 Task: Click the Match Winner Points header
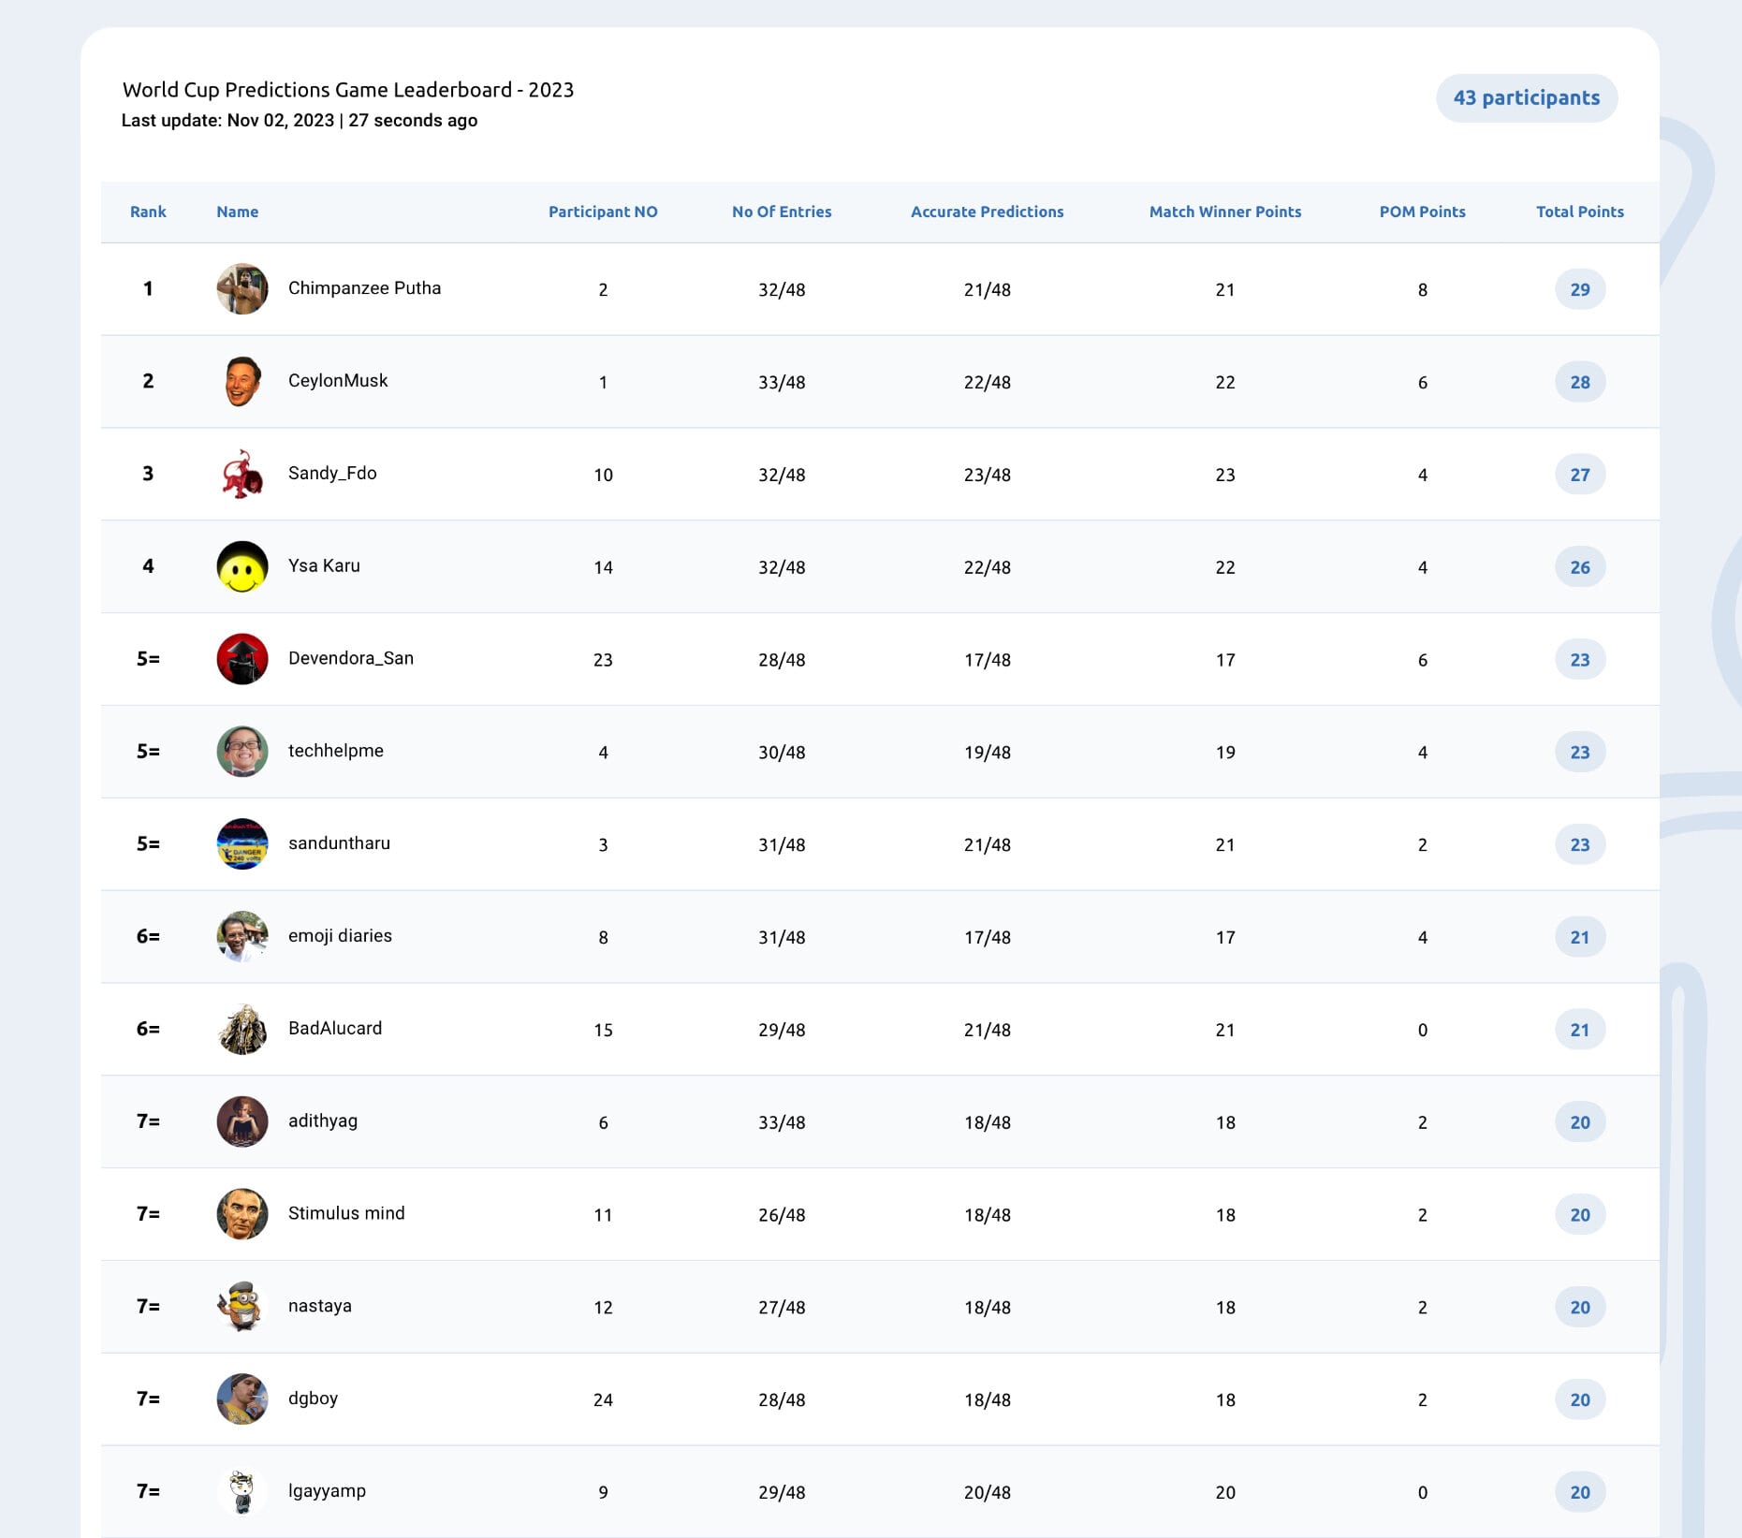[1225, 212]
